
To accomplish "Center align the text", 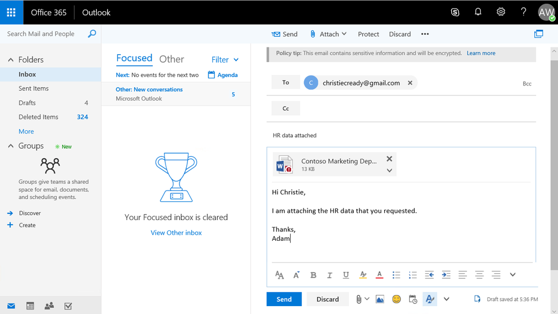I will [x=479, y=275].
